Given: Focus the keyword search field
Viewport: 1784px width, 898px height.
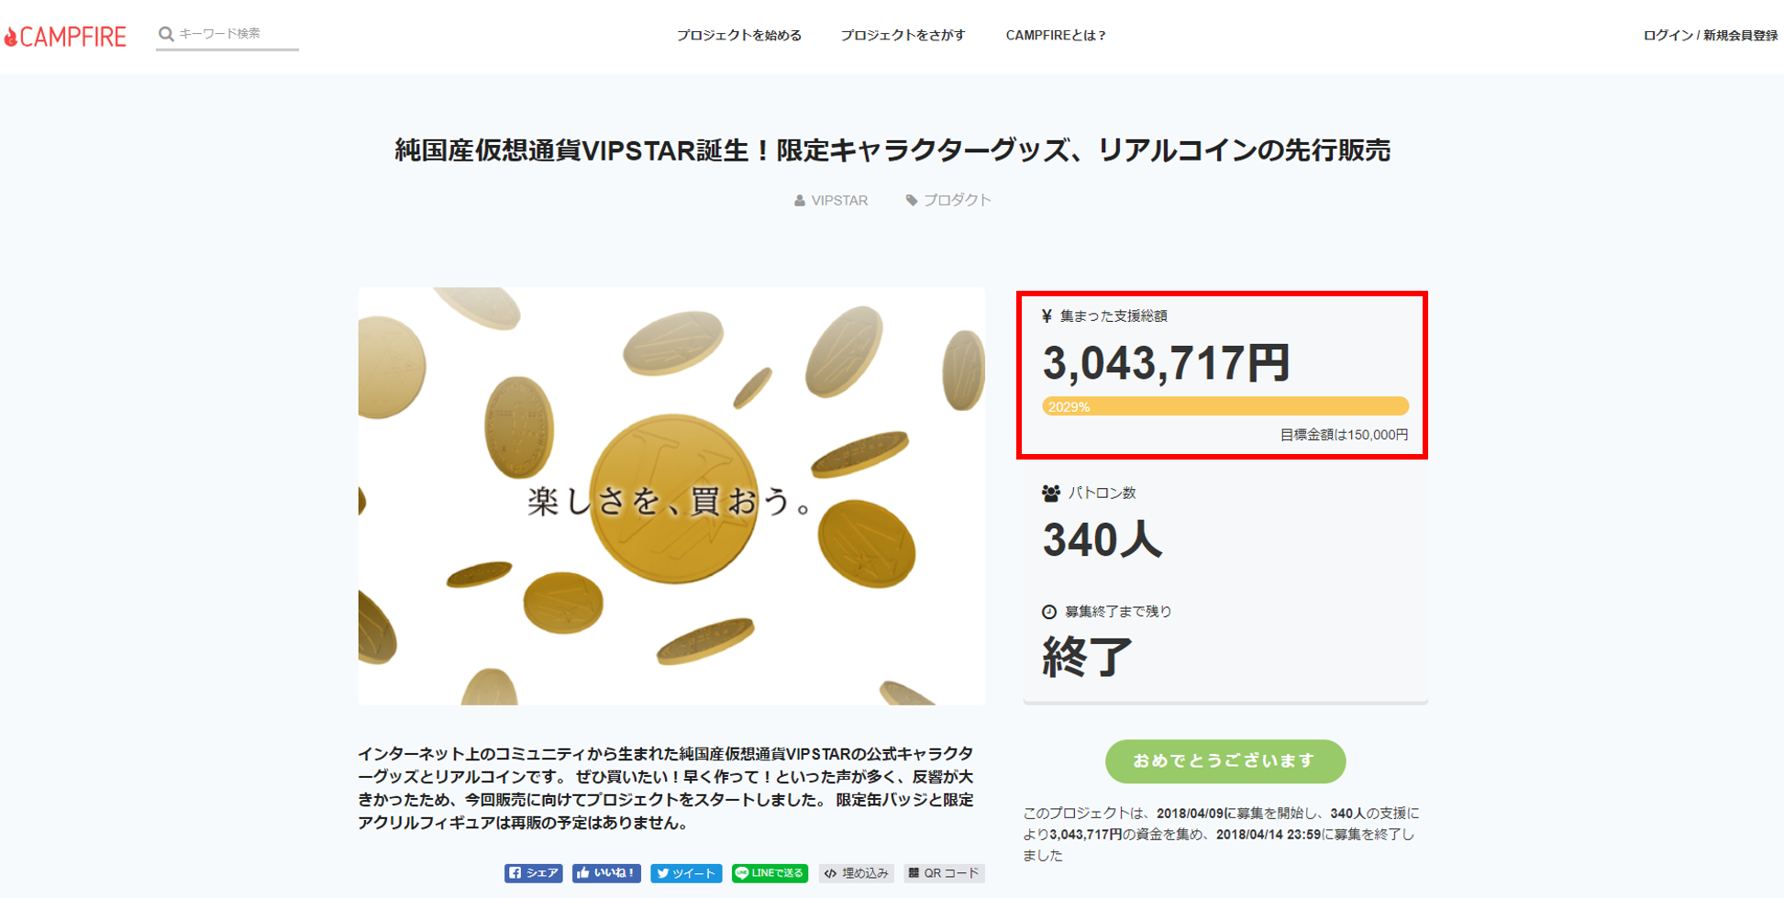Looking at the screenshot, I should [236, 34].
